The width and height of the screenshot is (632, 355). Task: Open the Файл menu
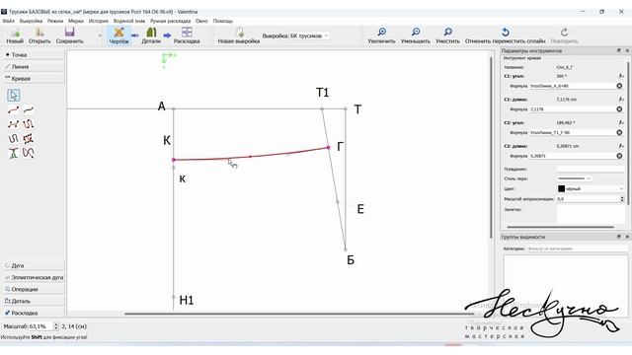[9, 21]
